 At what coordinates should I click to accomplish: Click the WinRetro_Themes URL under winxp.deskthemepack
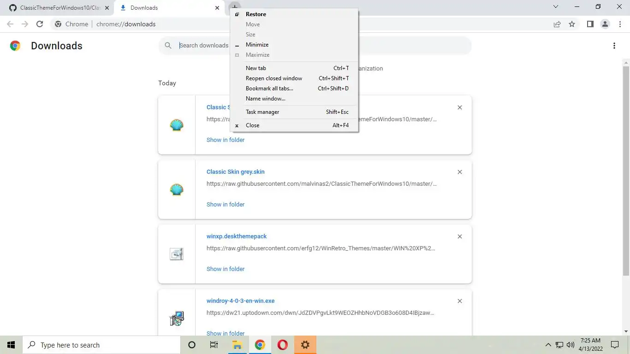[321, 248]
